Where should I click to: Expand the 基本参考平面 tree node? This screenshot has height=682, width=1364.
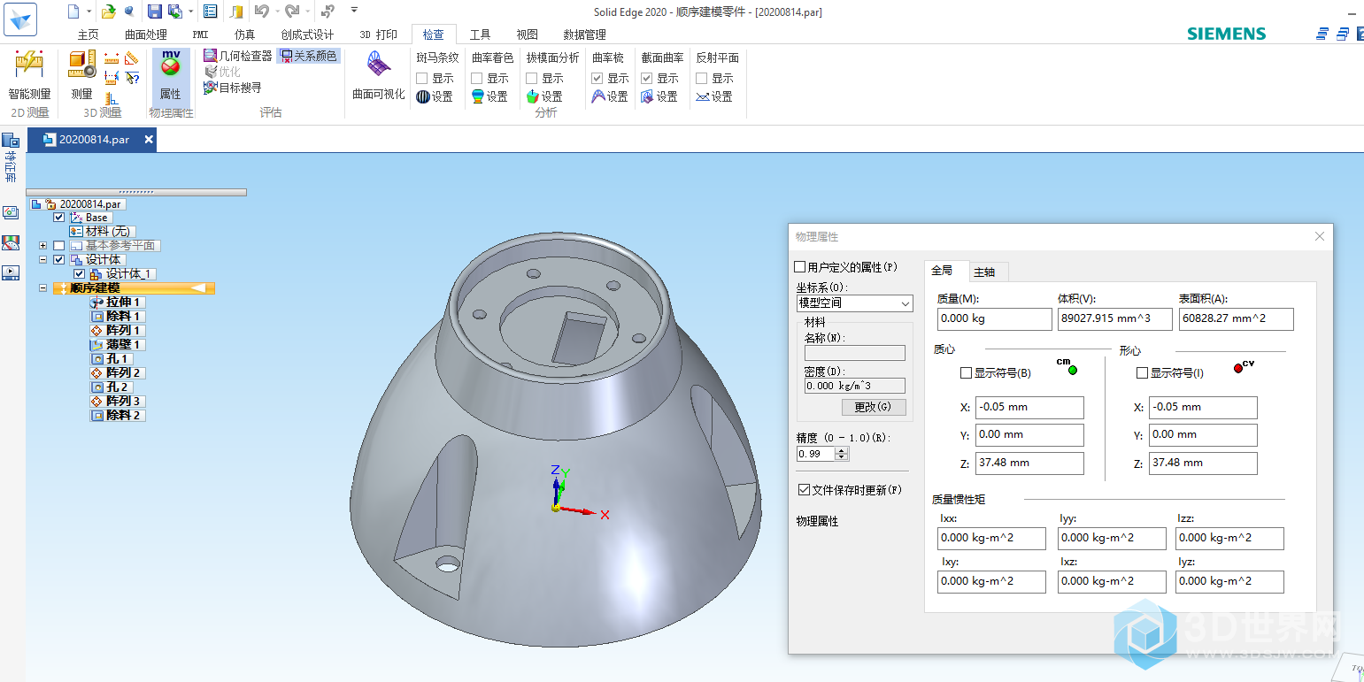[42, 246]
